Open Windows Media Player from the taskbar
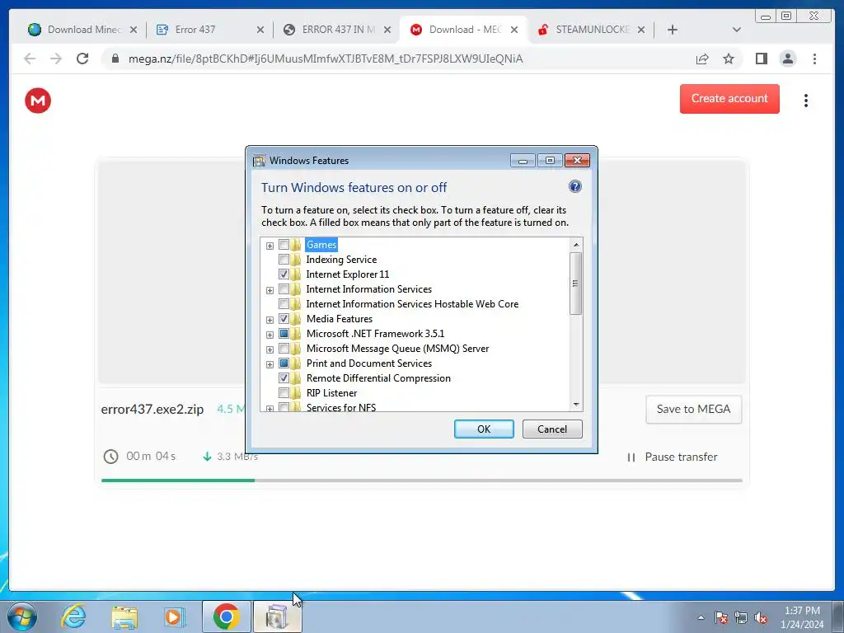 tap(175, 617)
